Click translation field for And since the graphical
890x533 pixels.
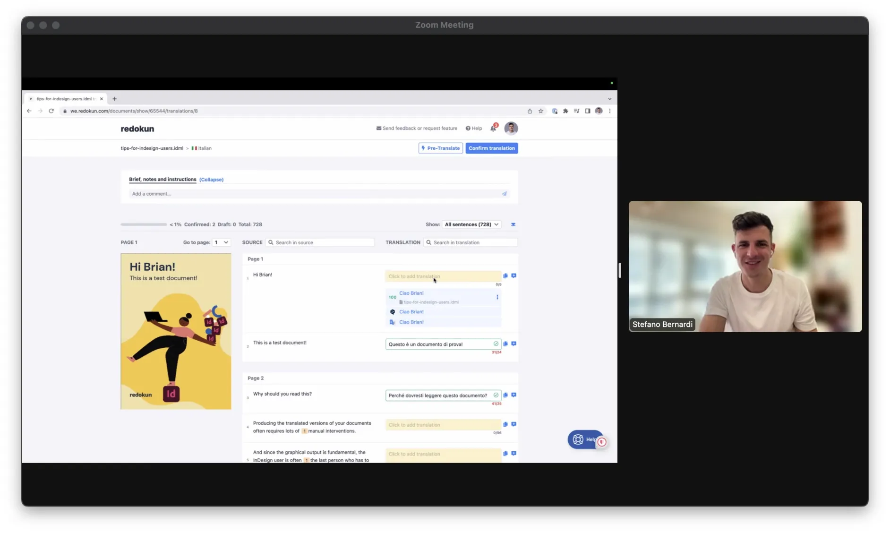[x=443, y=455]
